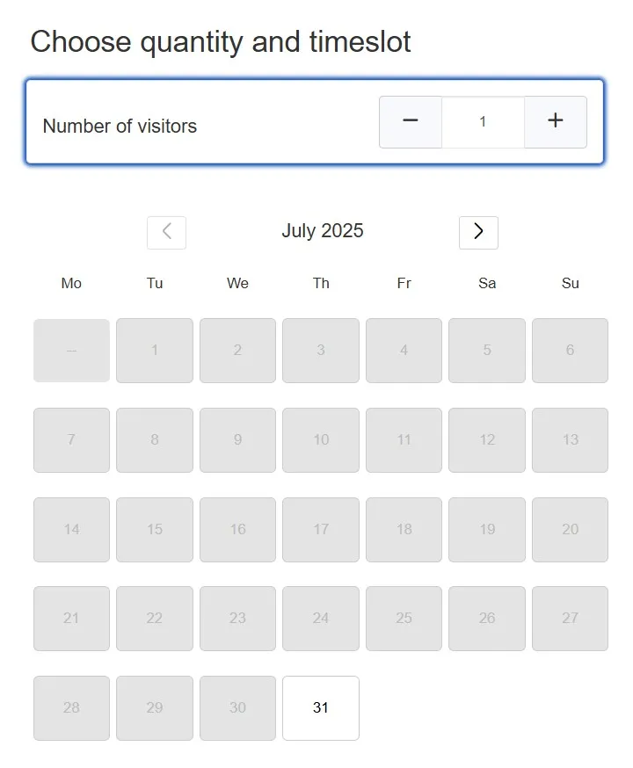Select Thursday July 10
This screenshot has width=633, height=768.
tap(321, 440)
